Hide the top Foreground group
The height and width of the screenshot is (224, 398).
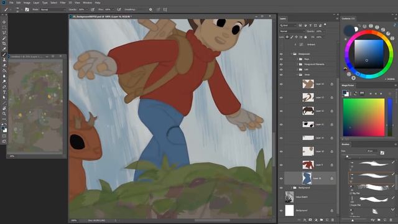(x=281, y=54)
